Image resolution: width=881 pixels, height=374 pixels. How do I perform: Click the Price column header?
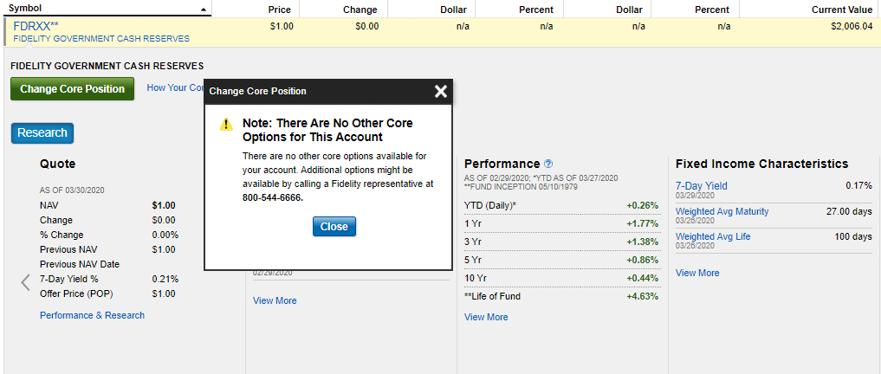279,10
